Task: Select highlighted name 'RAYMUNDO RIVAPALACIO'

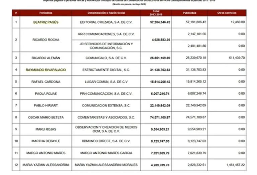Action: pyautogui.click(x=46, y=70)
